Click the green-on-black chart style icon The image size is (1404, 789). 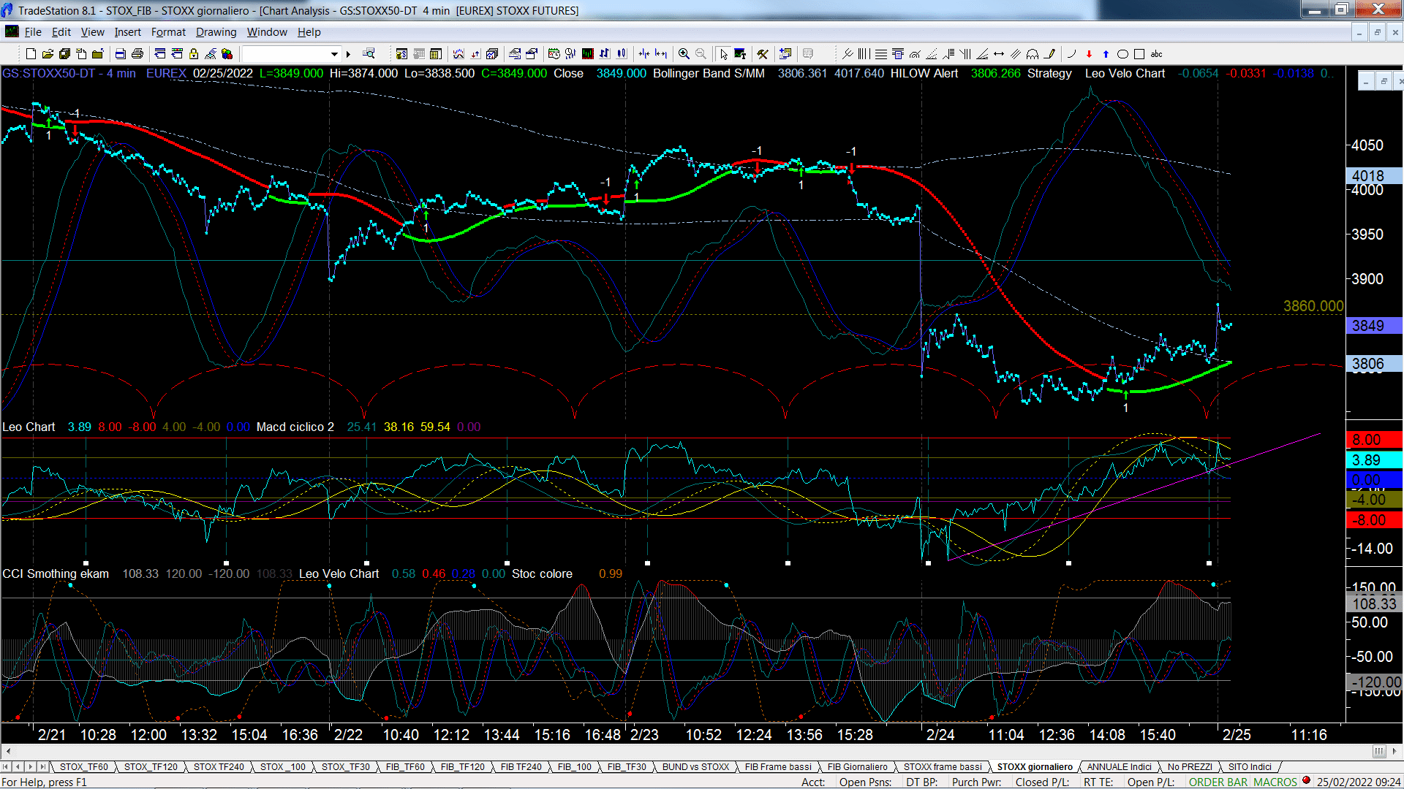588,54
